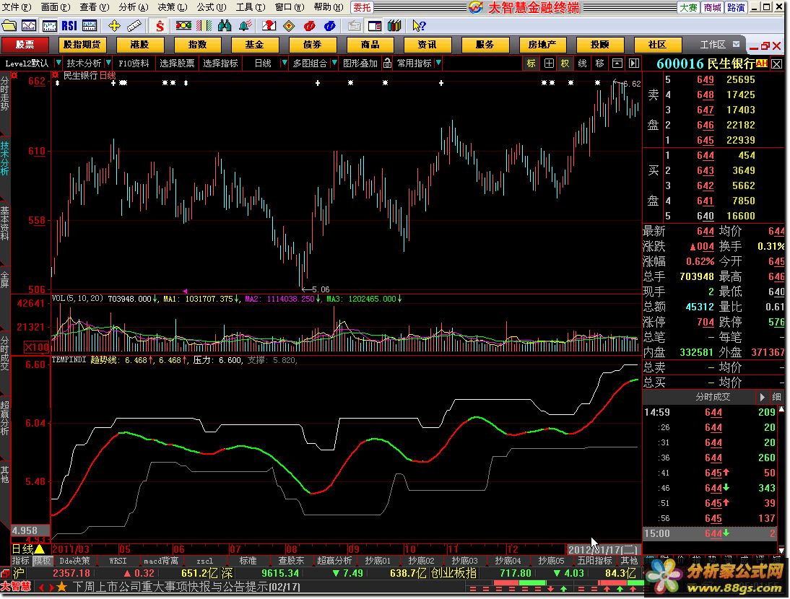Open the books library icon
The width and height of the screenshot is (790, 599).
[394, 25]
